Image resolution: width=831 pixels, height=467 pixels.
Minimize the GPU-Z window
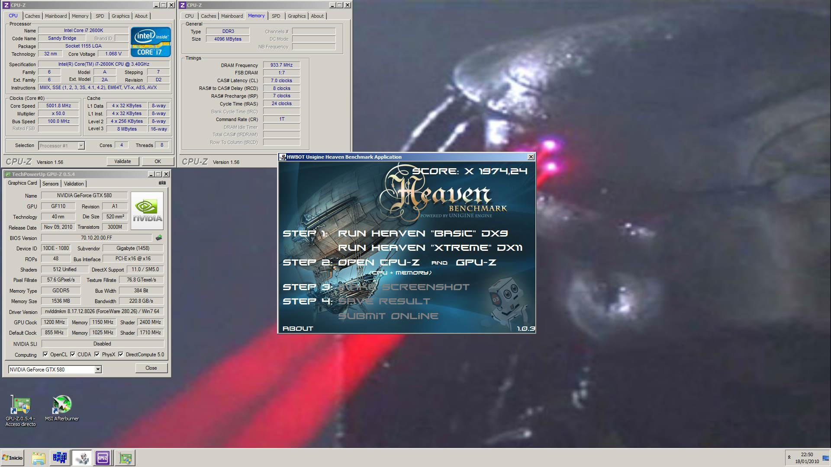coord(151,174)
